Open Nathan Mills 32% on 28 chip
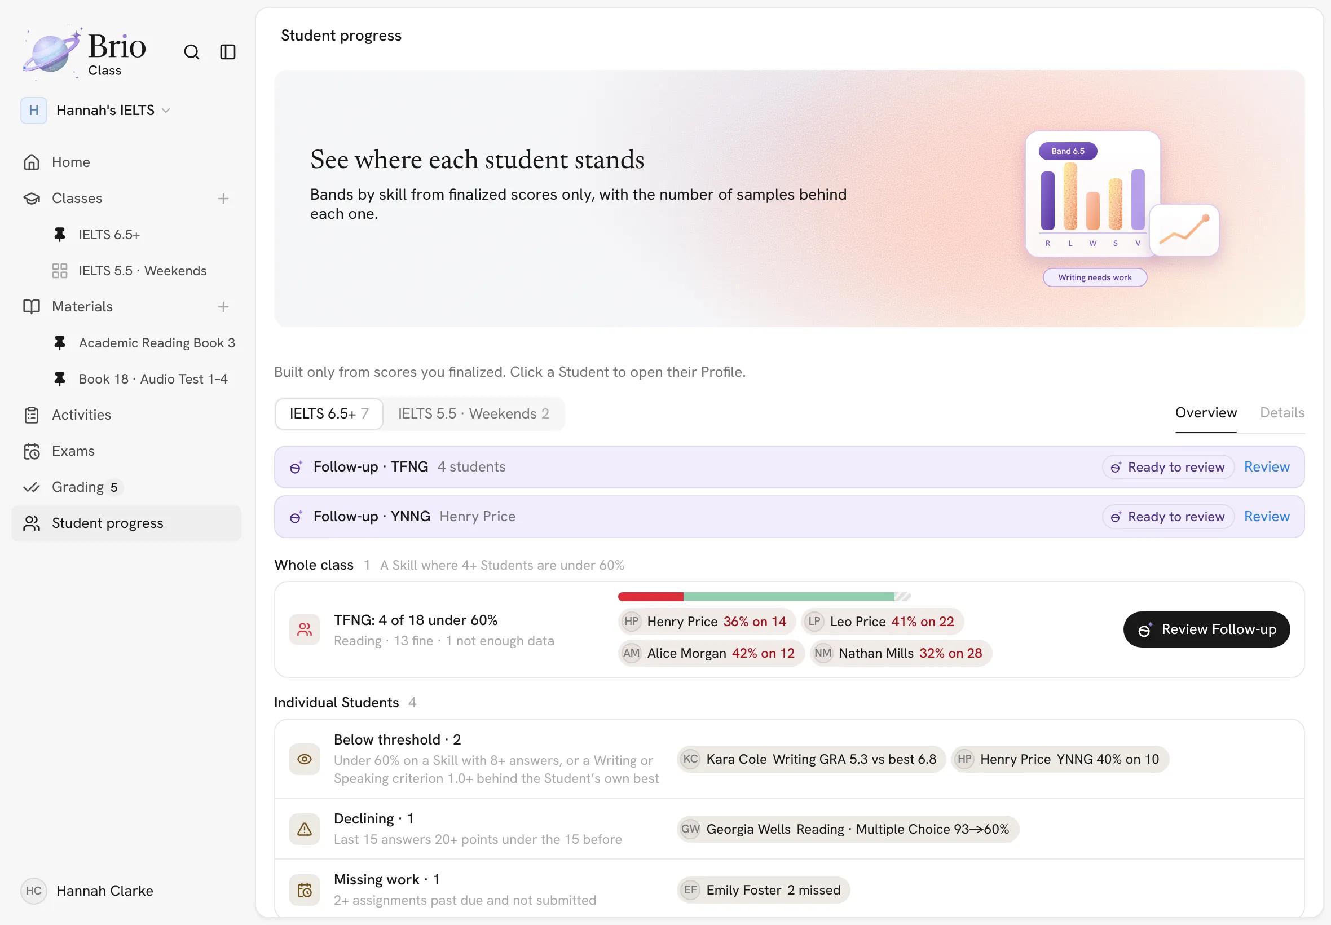Viewport: 1331px width, 925px height. 901,654
